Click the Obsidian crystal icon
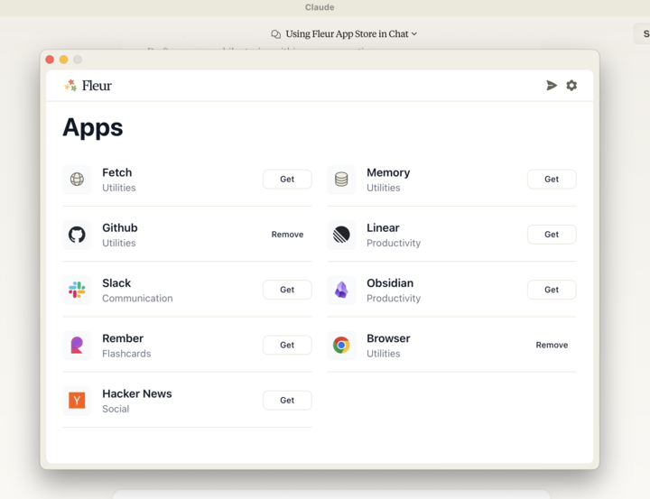 point(341,290)
